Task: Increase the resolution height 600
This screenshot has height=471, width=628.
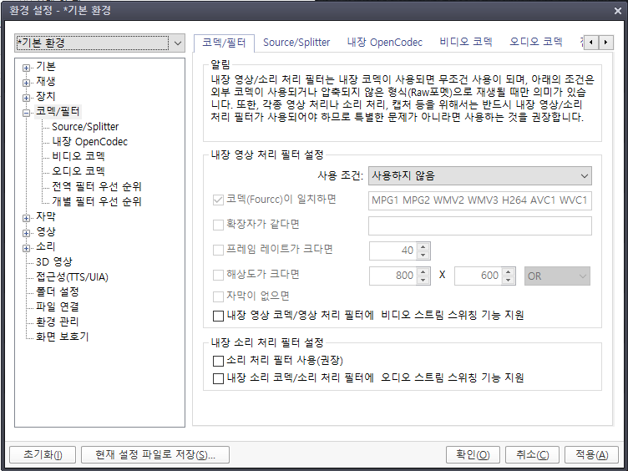Action: coord(508,271)
